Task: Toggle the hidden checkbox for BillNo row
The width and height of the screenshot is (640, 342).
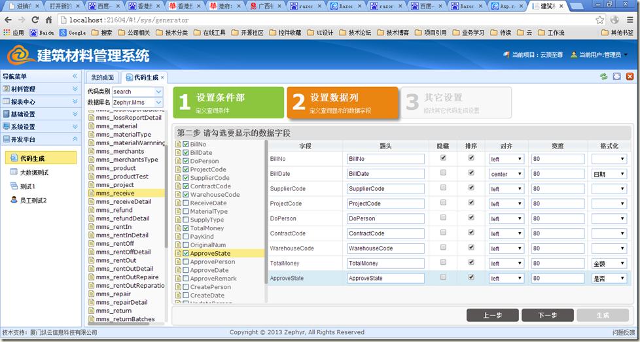Action: (x=444, y=158)
